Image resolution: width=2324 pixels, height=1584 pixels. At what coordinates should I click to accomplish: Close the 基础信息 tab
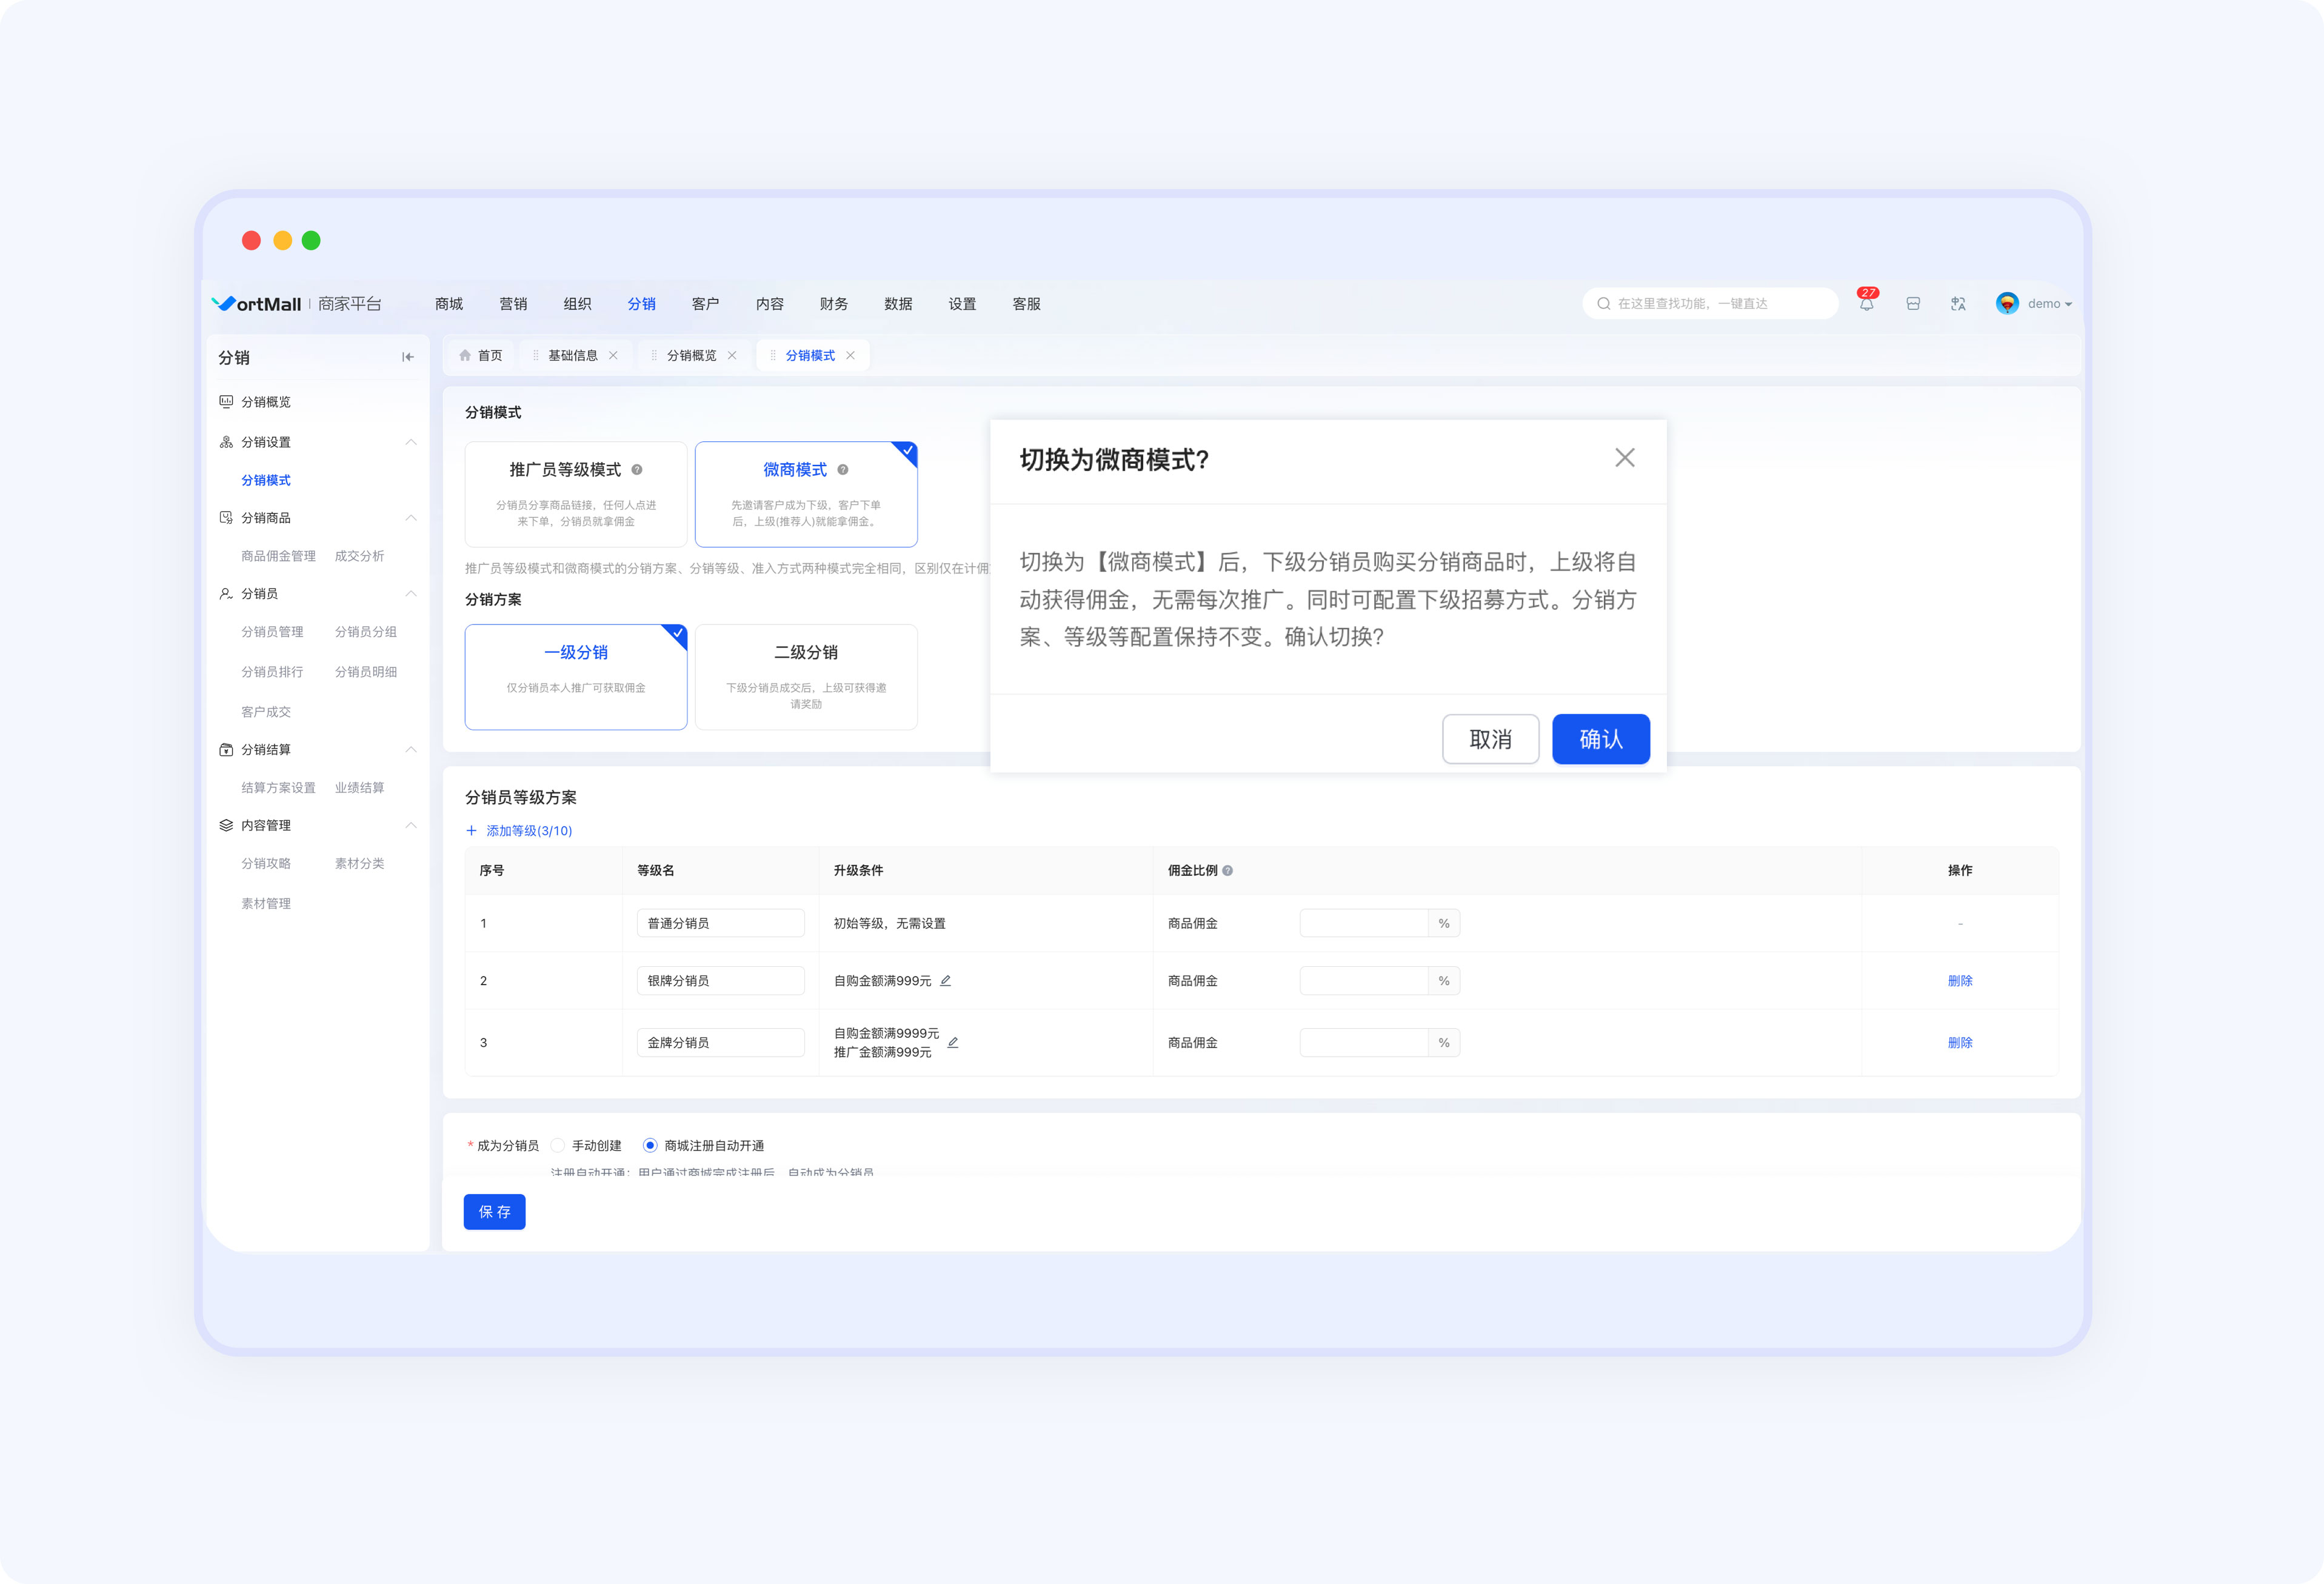tap(613, 356)
